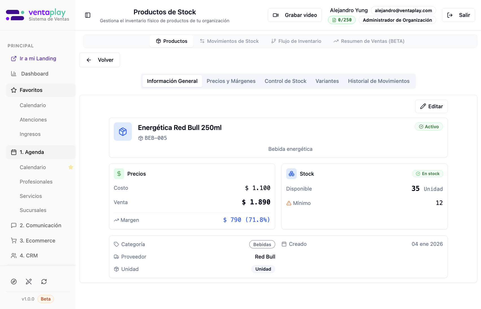This screenshot has height=309, width=481.
Task: Select the Información General tab
Action: (172, 81)
